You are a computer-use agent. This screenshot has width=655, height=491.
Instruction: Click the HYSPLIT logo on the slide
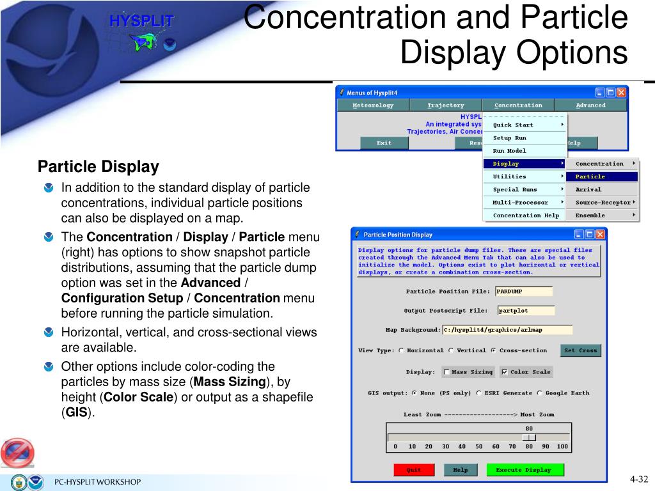(x=142, y=33)
